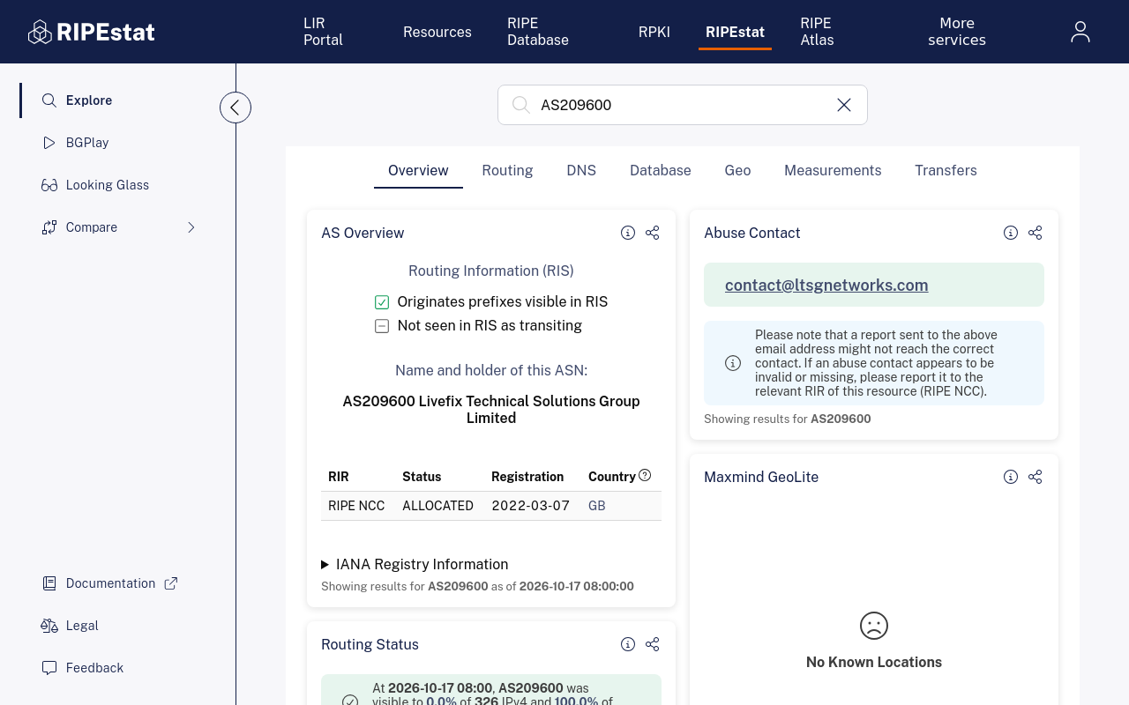Screen dimensions: 1129x705
Task: Go to RIPE Database in the top navigation
Action: (x=538, y=32)
